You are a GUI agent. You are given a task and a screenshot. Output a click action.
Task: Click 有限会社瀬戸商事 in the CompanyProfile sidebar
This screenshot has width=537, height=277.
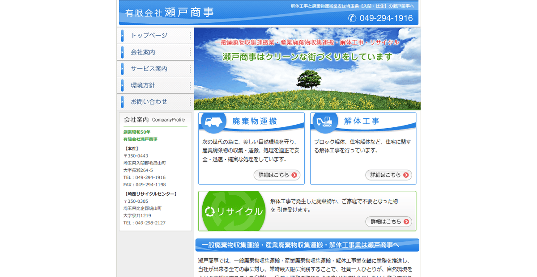pos(140,139)
